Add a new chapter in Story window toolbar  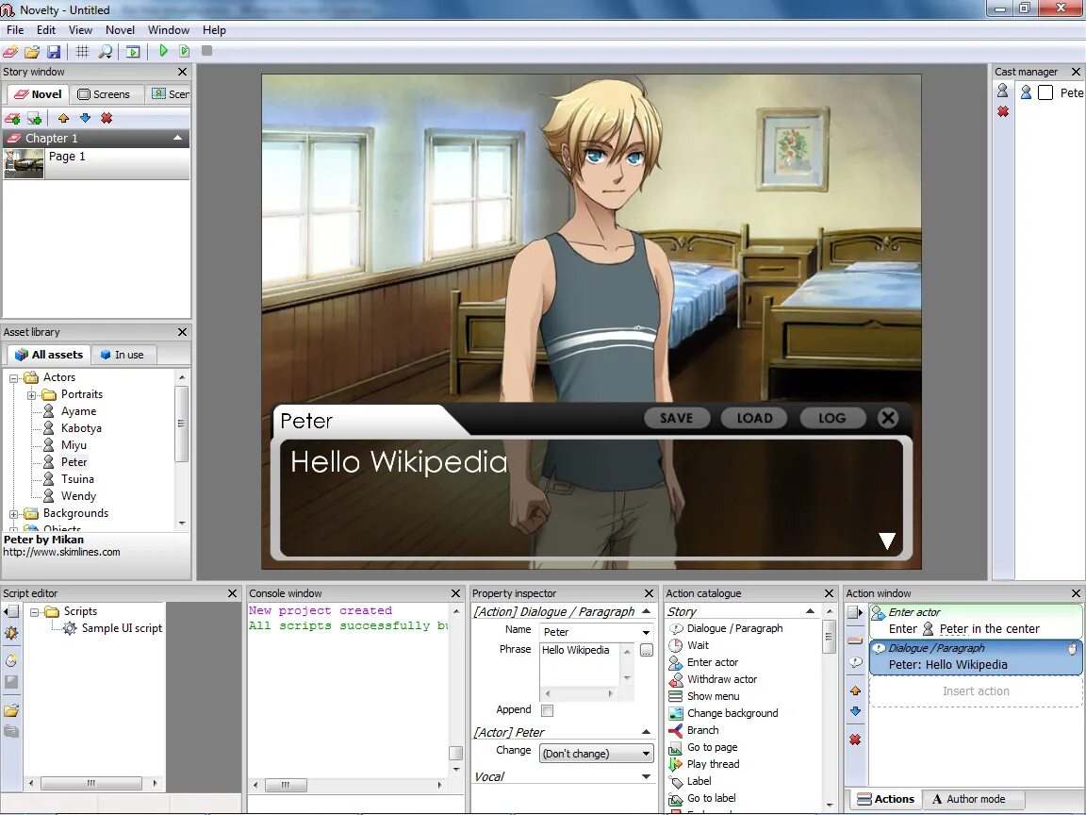pyautogui.click(x=12, y=119)
